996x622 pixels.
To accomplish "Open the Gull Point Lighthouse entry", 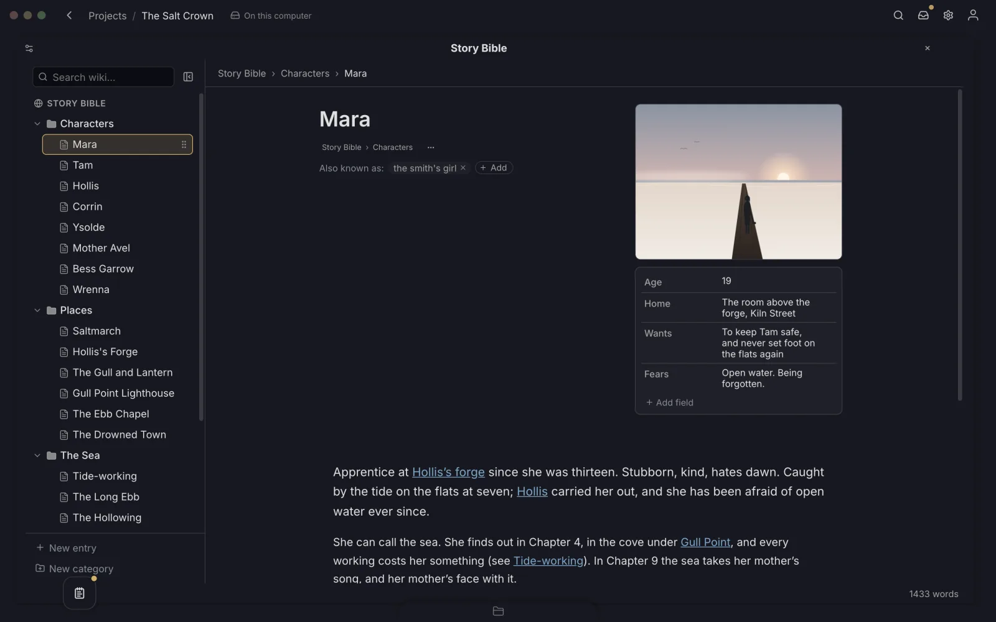I will [118, 393].
